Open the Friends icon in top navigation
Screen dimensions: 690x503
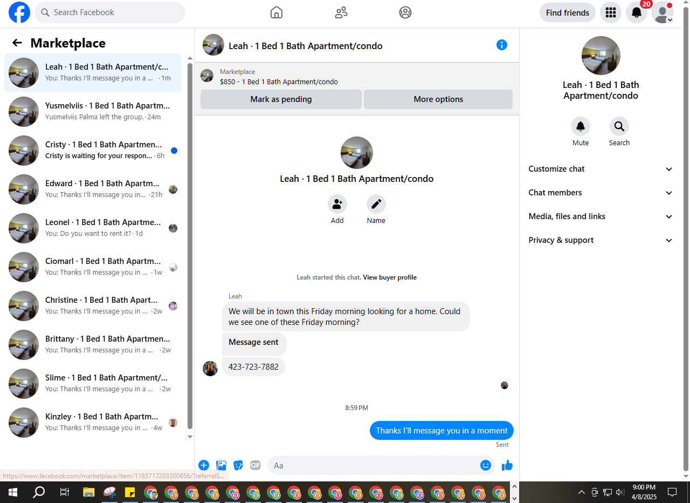pos(341,12)
